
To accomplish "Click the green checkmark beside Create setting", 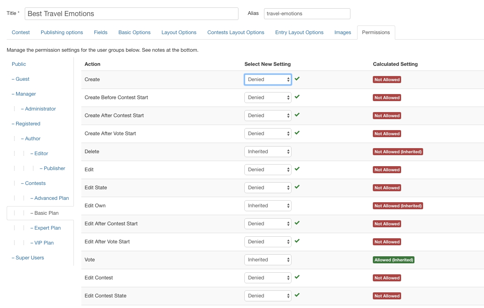I will [297, 79].
